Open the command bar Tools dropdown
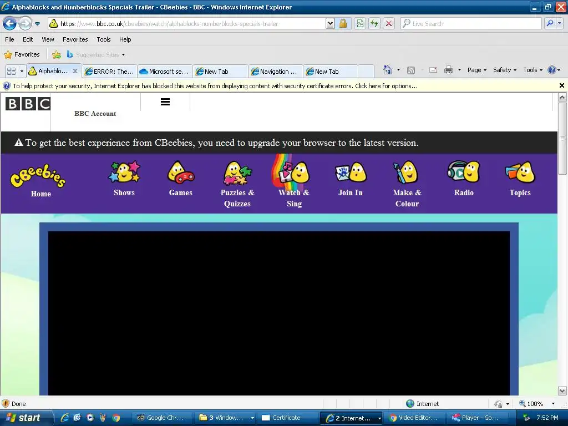568x426 pixels. 533,70
